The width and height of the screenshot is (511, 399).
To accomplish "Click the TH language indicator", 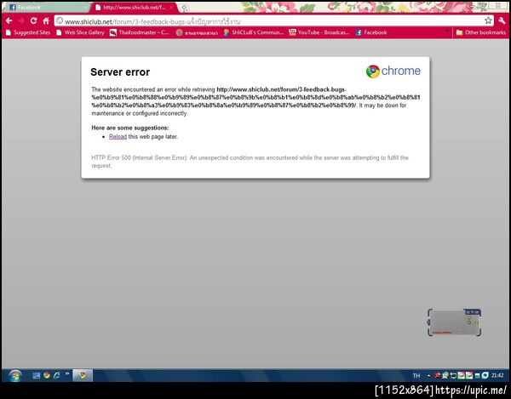I will pos(416,375).
